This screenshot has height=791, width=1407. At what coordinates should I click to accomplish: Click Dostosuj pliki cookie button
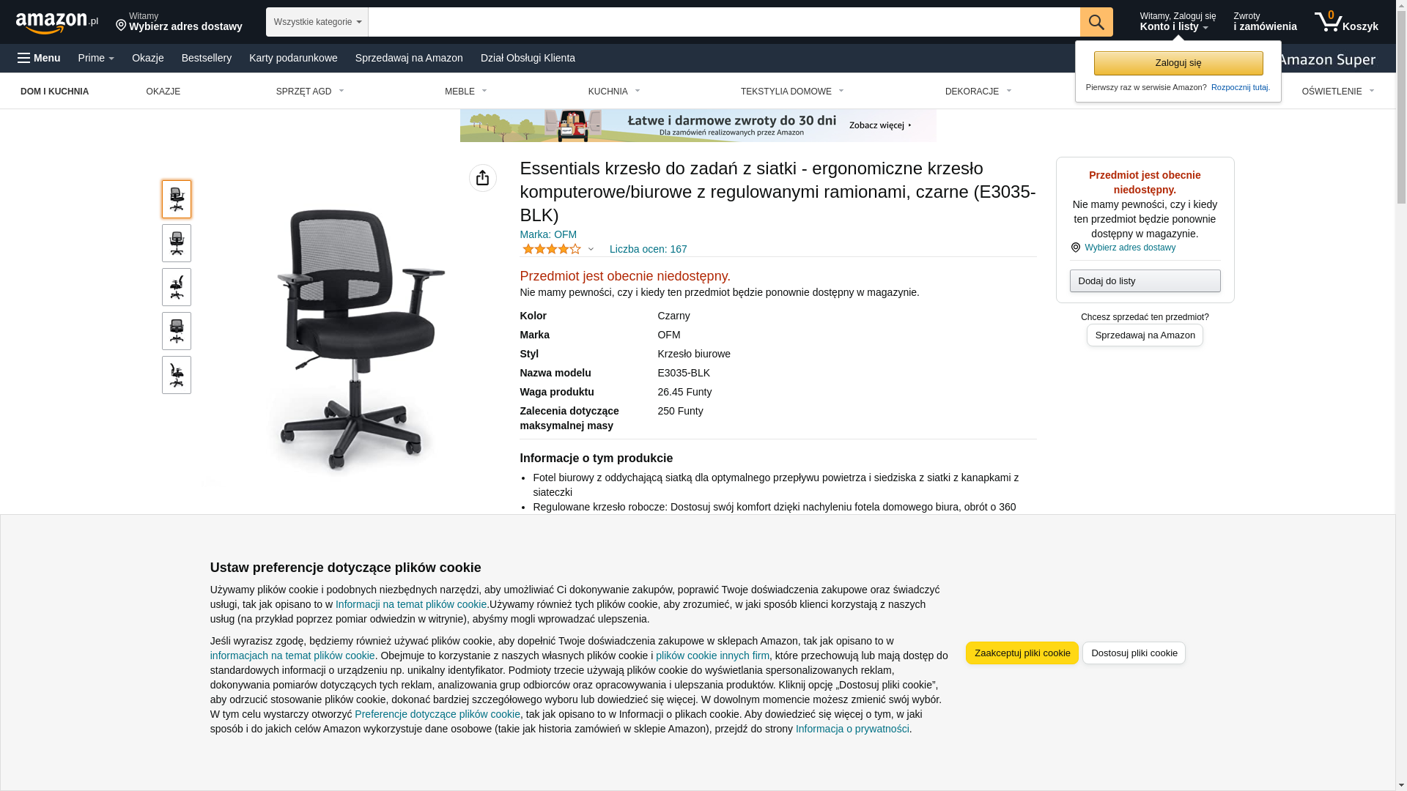pos(1134,653)
